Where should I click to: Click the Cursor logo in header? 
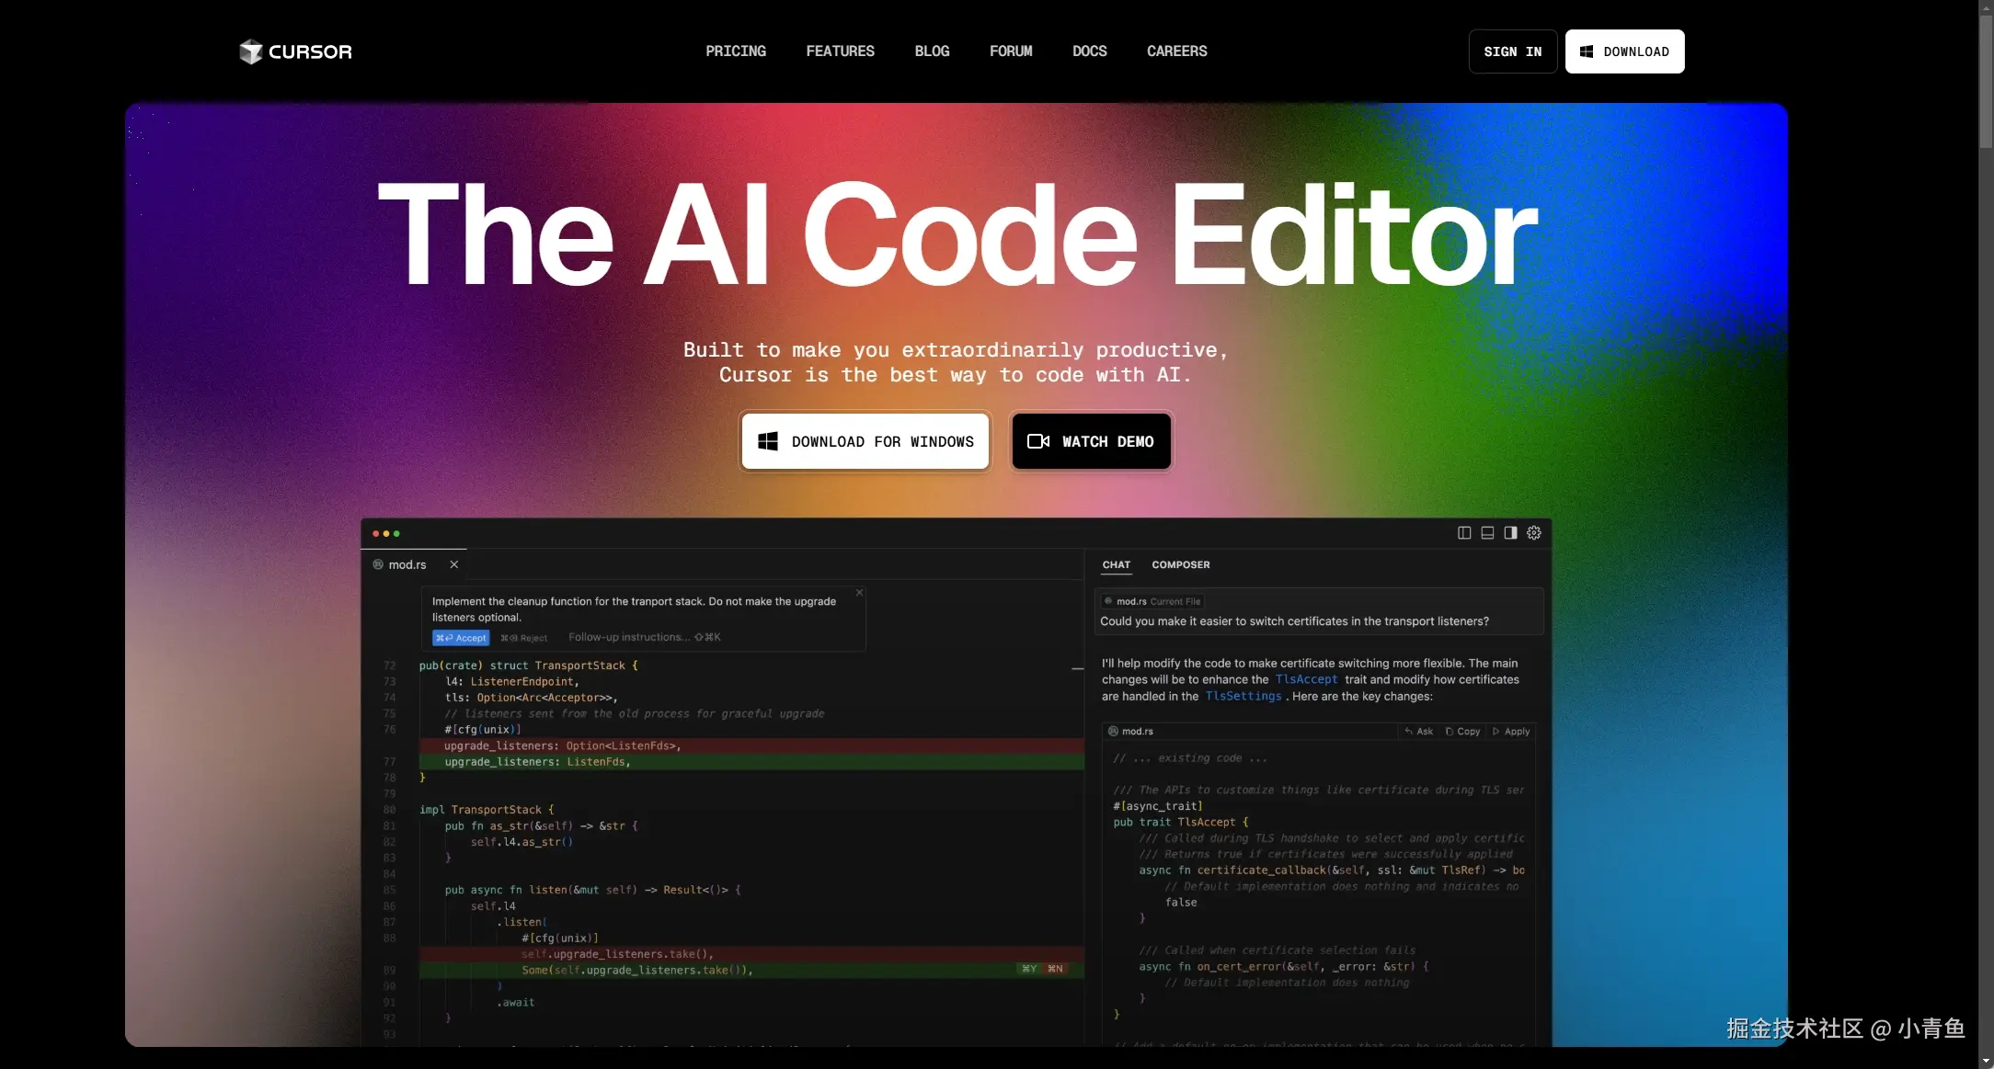(x=295, y=51)
